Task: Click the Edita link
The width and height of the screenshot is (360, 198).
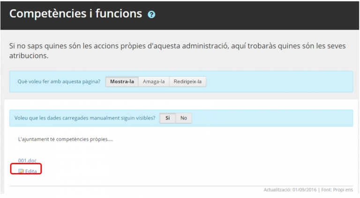Action: (31, 171)
